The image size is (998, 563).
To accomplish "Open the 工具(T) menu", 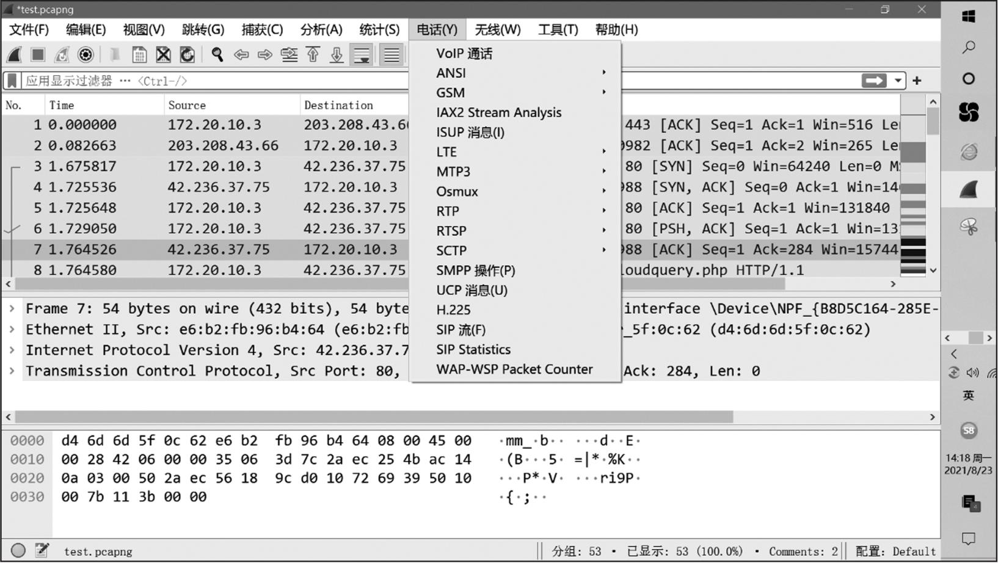I will coord(558,29).
